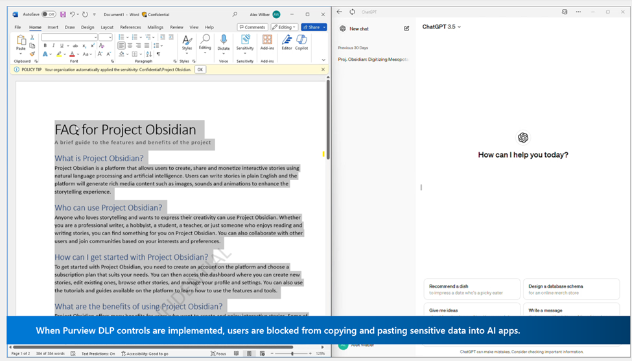Viewport: 632px width, 361px height.
Task: Open the font size combo box
Action: point(105,37)
